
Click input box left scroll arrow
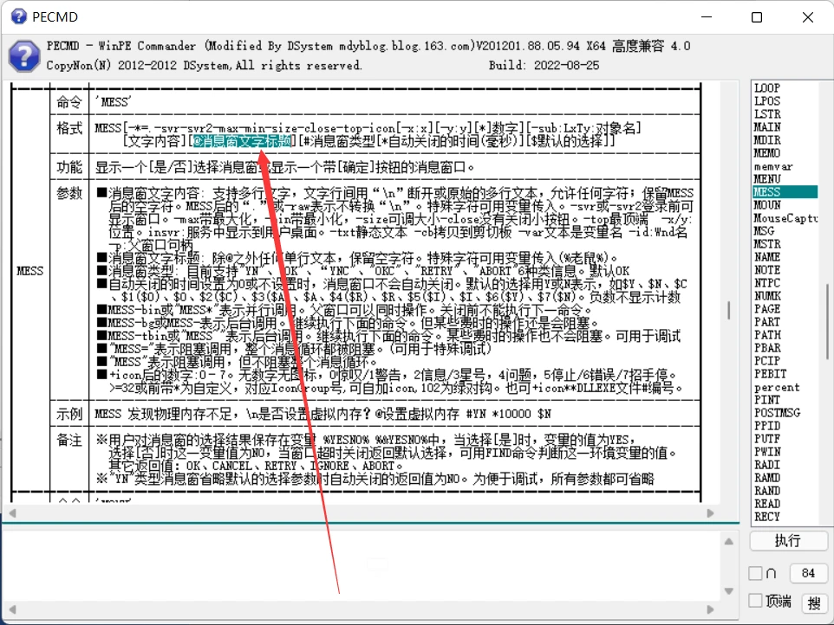click(12, 609)
